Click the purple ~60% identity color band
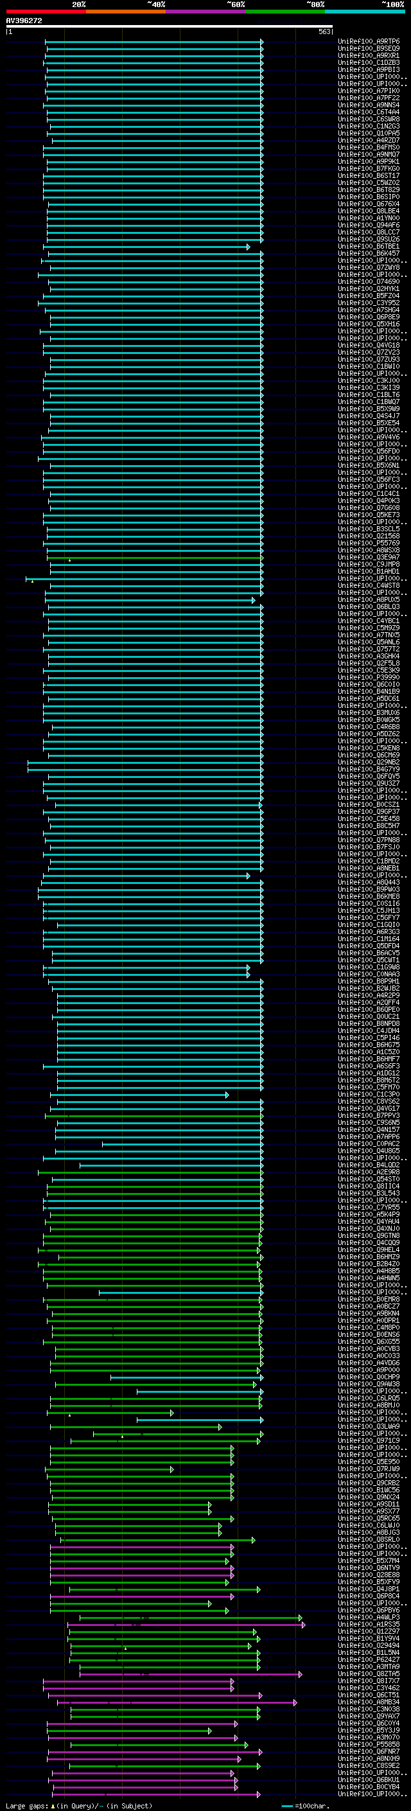Image resolution: width=411 pixels, height=1811 pixels. 205,12
